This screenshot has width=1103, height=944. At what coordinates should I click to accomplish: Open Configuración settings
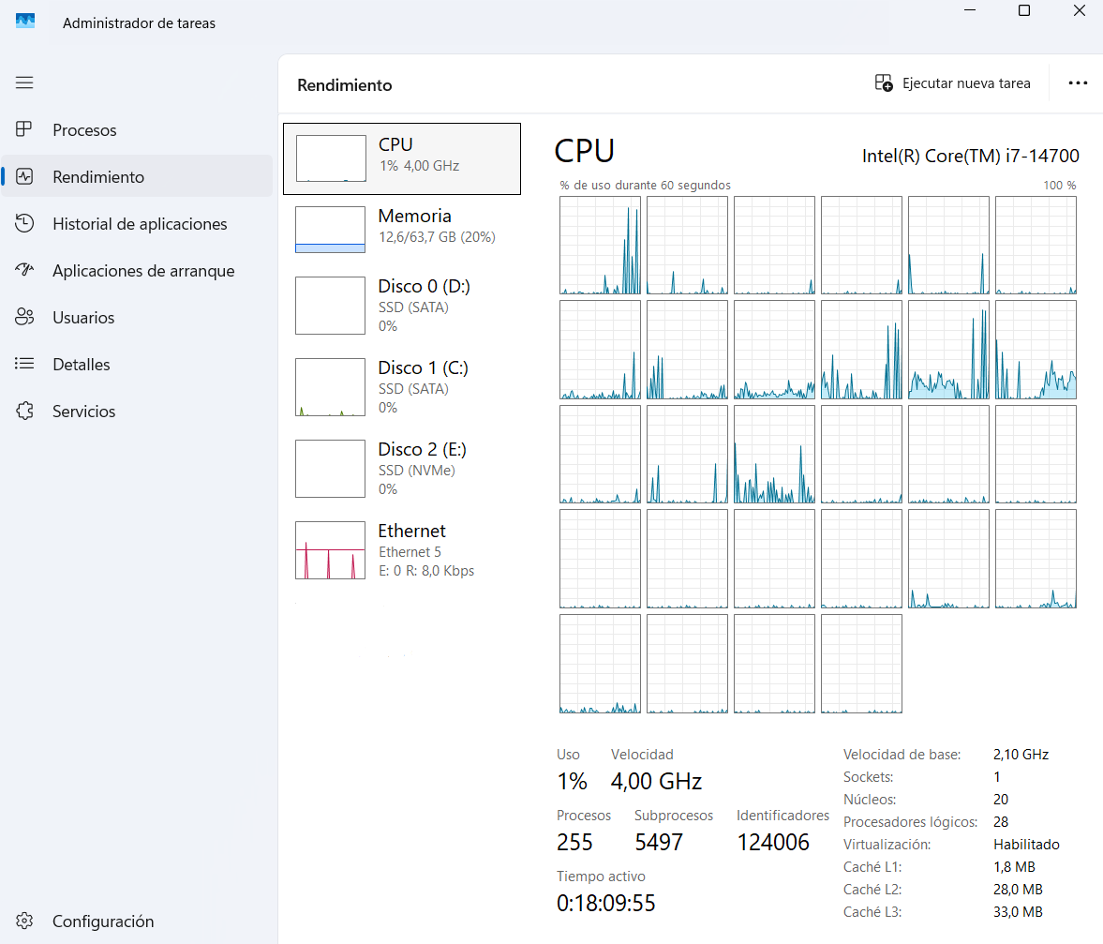click(137, 921)
